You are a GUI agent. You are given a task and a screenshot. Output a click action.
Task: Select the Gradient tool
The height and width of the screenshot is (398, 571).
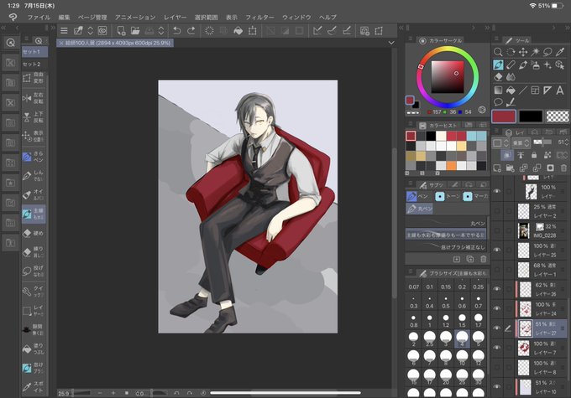point(498,90)
